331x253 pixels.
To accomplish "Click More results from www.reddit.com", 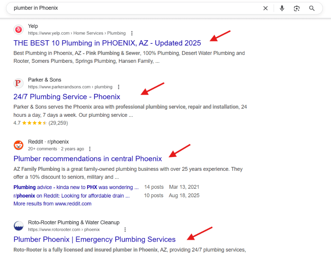I will [52, 204].
